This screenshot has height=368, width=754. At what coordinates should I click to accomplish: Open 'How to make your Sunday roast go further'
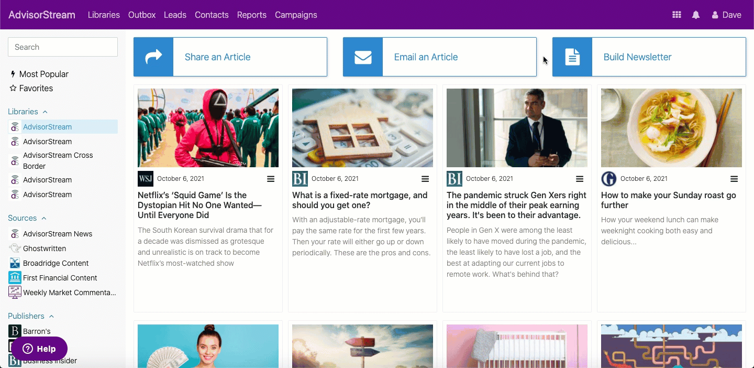[x=669, y=200]
